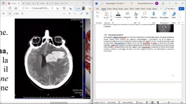Open the File menu in Word

pos(97,9)
